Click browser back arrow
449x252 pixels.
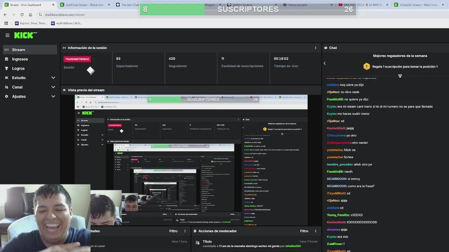click(x=5, y=15)
